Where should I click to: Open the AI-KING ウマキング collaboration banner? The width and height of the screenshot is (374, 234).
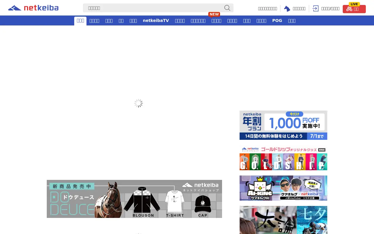[x=283, y=188]
